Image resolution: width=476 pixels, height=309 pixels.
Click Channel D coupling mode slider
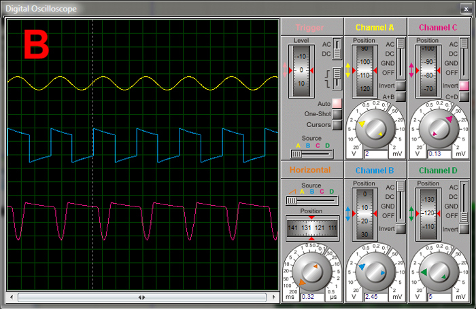464,202
